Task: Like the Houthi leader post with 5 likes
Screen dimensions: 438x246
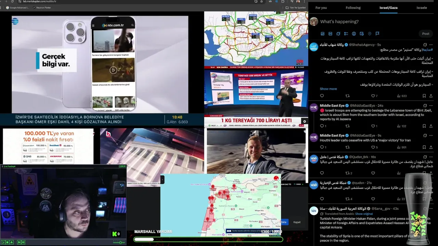Action: [374, 147]
